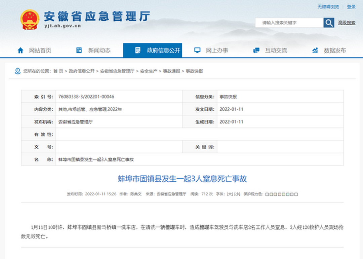Click the 安徽省应急管理厅 breadcrumb link
This screenshot has height=259, width=363.
pos(117,71)
